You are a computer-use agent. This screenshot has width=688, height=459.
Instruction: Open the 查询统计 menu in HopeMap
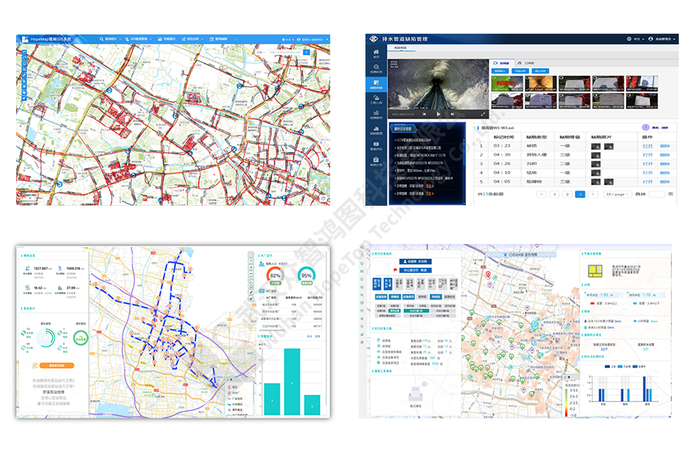(110, 39)
